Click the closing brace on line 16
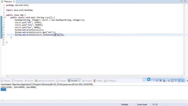 pos(7,42)
